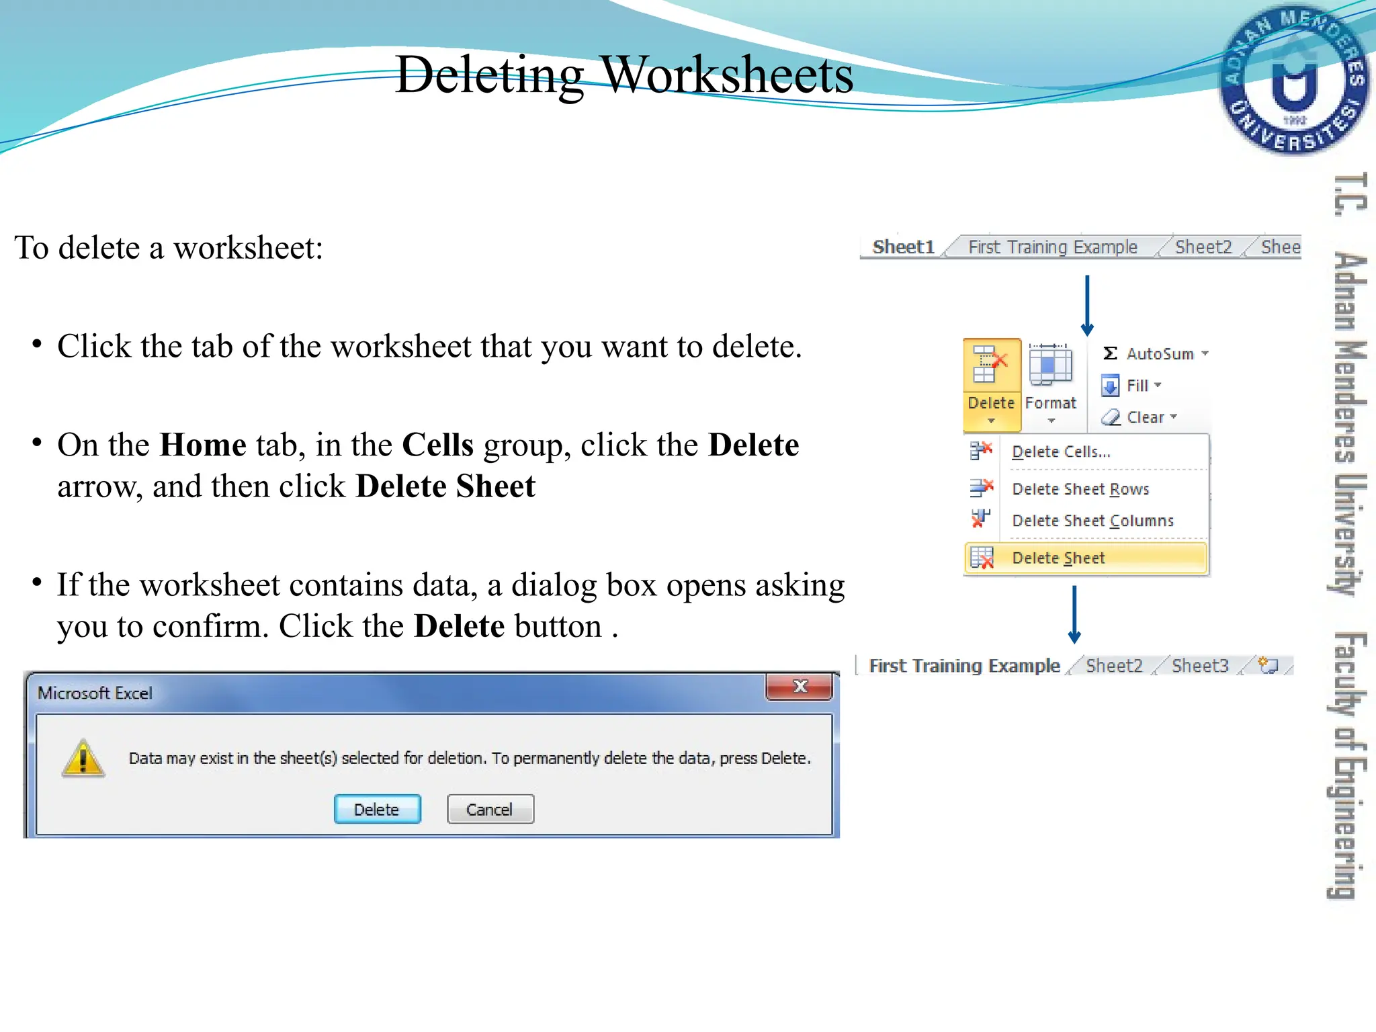Close the Microsoft Excel dialog
The height and width of the screenshot is (1032, 1376).
point(799,687)
